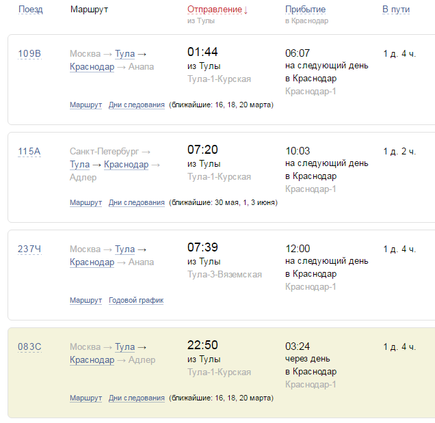Show Дни следования for train 109В

click(x=137, y=105)
